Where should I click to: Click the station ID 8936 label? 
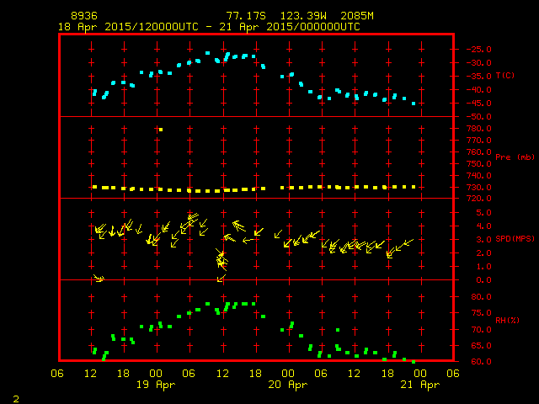[x=84, y=16]
